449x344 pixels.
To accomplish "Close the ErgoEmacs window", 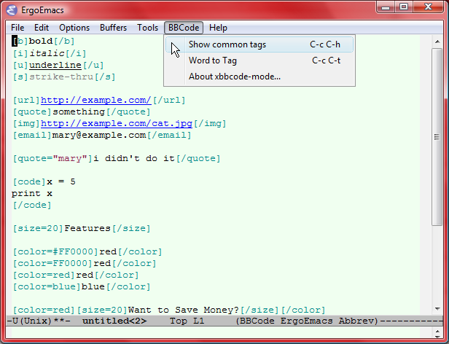I will [x=428, y=7].
